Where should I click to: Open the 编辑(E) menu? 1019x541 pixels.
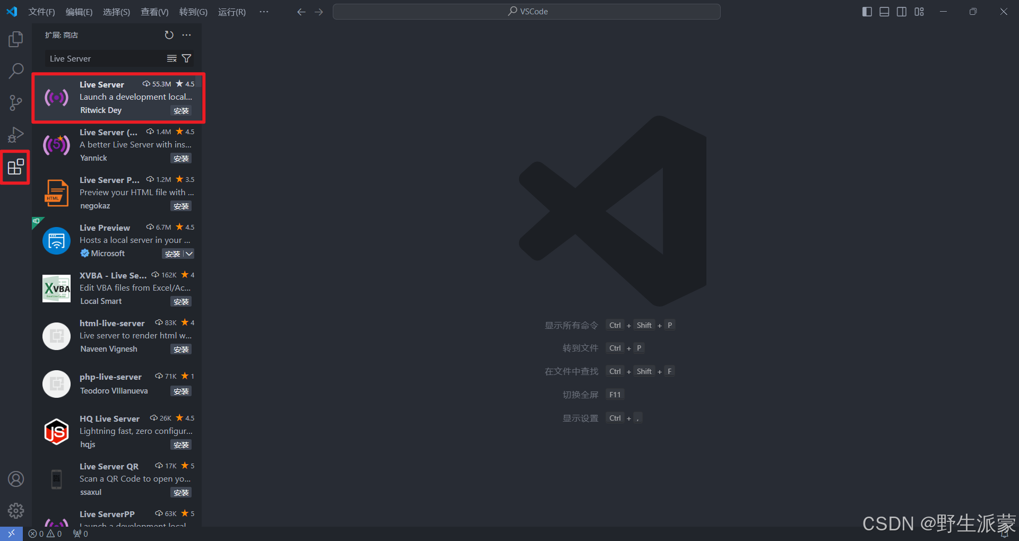pos(79,12)
